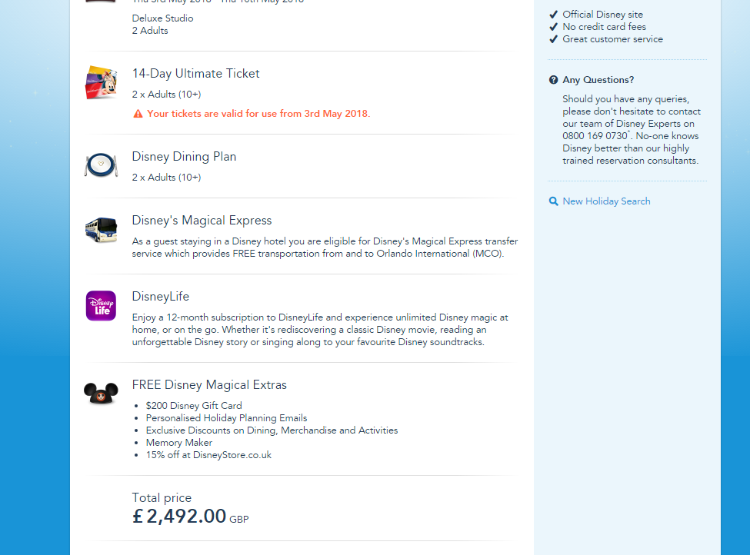Viewport: 750px width, 555px height.
Task: Click the No credit card fees checkmark
Action: click(554, 27)
